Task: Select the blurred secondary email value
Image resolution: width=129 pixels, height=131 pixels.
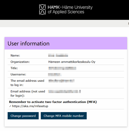Action: pyautogui.click(x=64, y=91)
